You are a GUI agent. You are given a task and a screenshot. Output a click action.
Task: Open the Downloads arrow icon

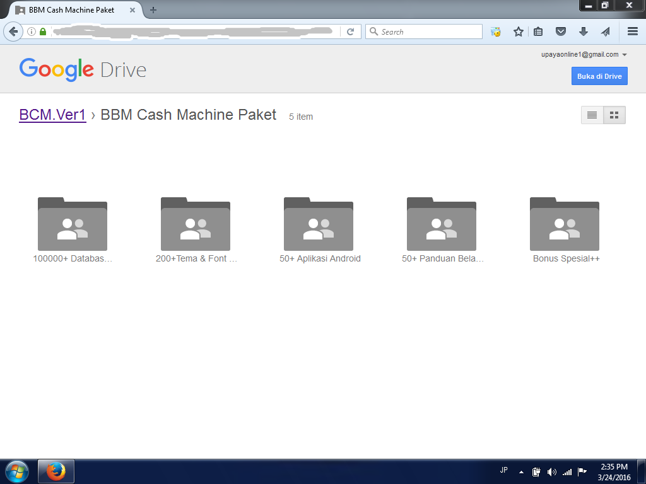[584, 32]
